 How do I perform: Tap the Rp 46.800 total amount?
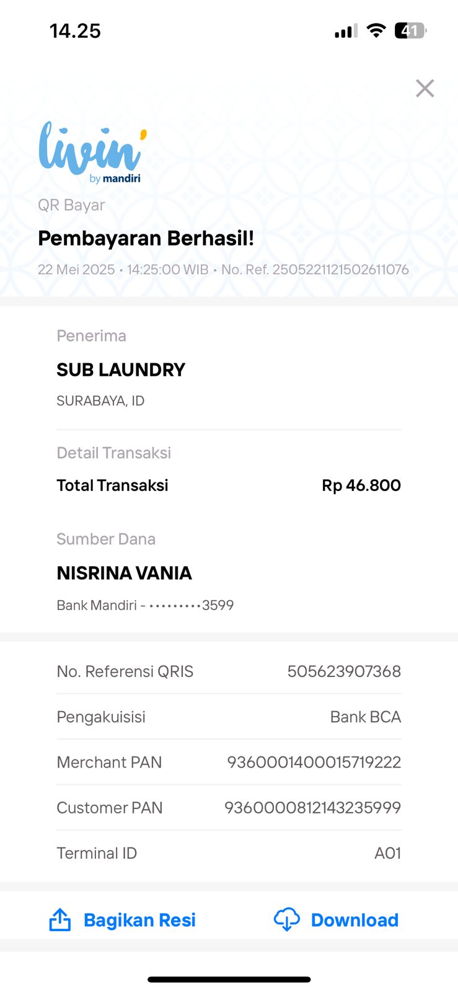click(361, 485)
